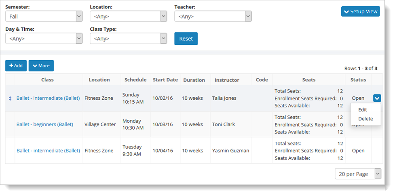The height and width of the screenshot is (195, 395).
Task: Open Tuesday Ballet - intermediate class link
Action: coord(48,151)
